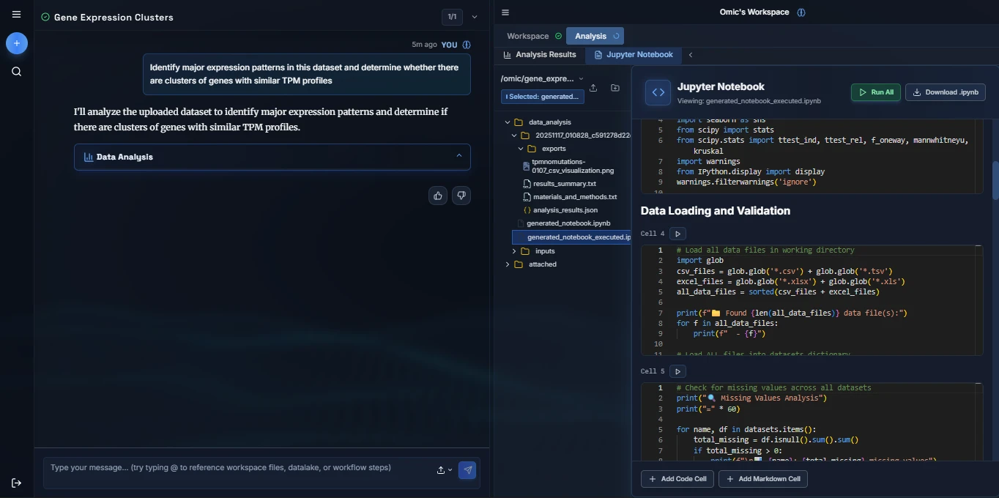Select the Jupyter Notebook tab
999x498 pixels.
pos(634,55)
